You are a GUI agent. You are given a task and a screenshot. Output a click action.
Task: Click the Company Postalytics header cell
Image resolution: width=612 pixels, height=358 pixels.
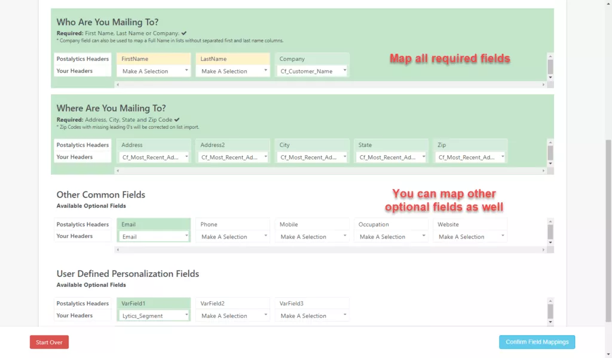pos(312,59)
